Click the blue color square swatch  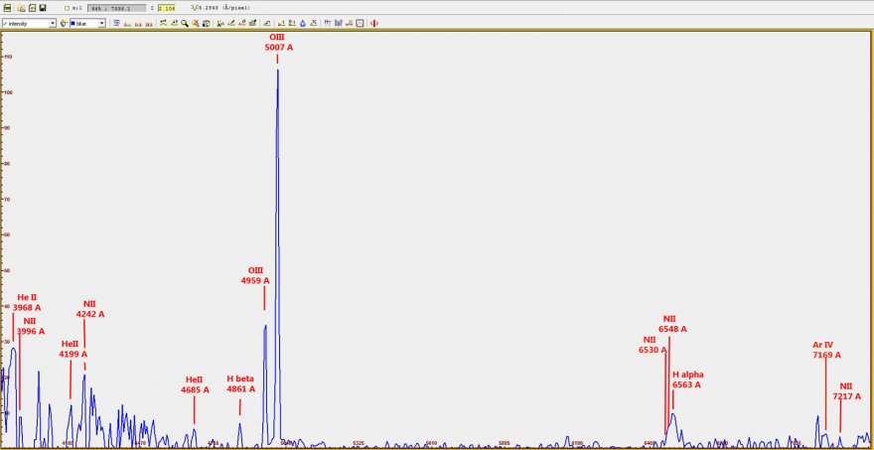[73, 23]
